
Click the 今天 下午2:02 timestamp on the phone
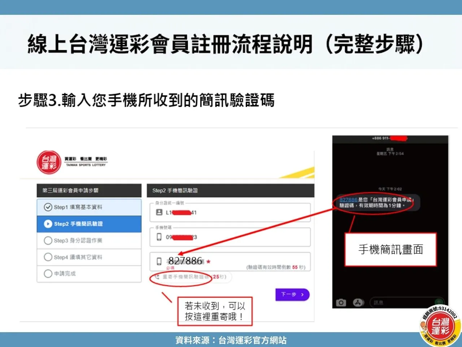390,189
